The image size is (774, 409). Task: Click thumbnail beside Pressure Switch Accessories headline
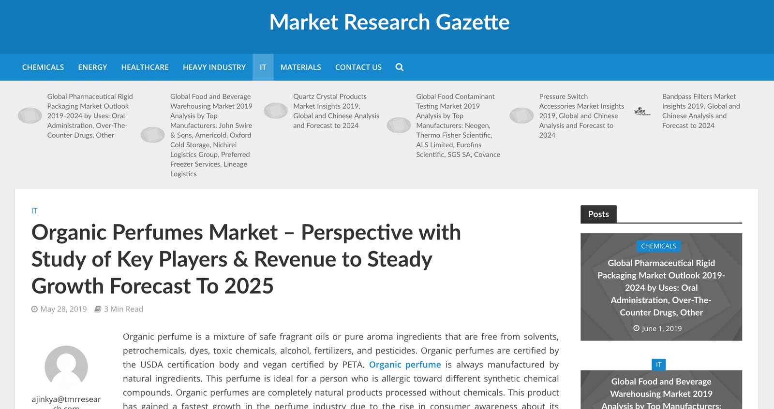(521, 115)
